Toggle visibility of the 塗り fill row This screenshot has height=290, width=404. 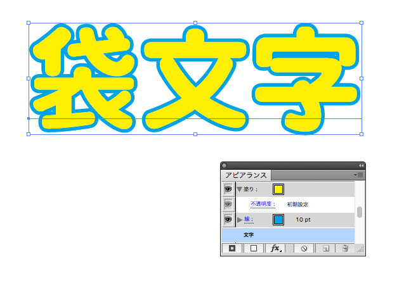(x=228, y=189)
